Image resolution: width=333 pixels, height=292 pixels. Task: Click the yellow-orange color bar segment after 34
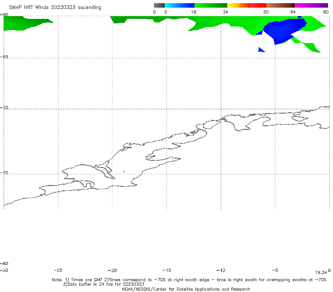[239, 5]
